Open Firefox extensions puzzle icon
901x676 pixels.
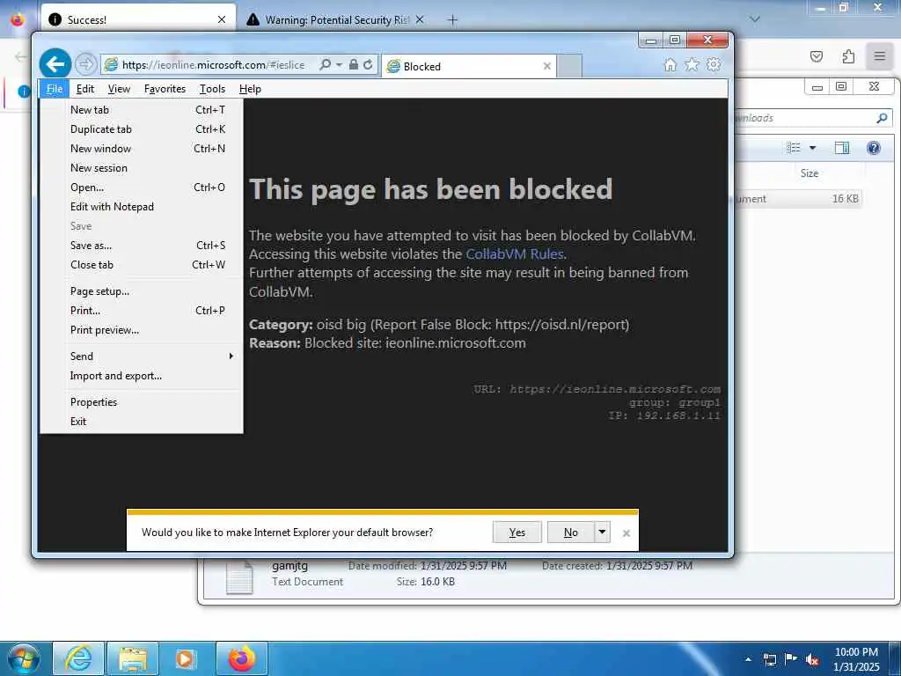pyautogui.click(x=848, y=56)
